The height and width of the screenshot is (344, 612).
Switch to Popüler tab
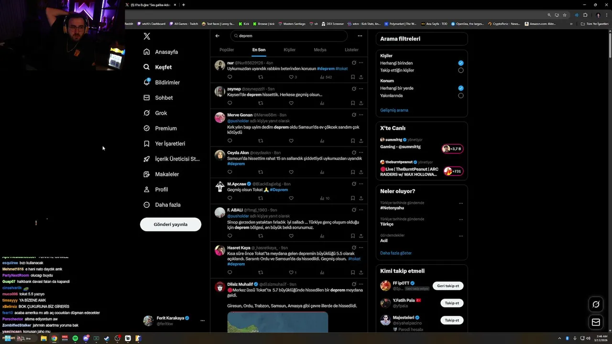[x=227, y=50]
